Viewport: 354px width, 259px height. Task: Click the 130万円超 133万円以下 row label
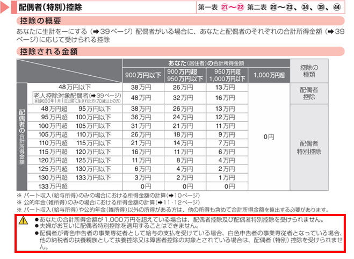[x=75, y=177]
